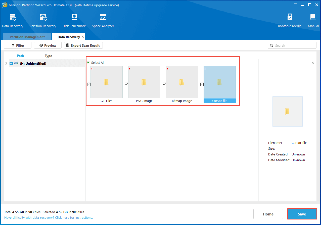Uncheck the PNG Image folder checkbox
This screenshot has width=321, height=225.
click(126, 84)
